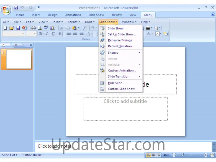Customize Quick Access Toolbar dropdown arrow
216x162 pixels.
(39, 7)
